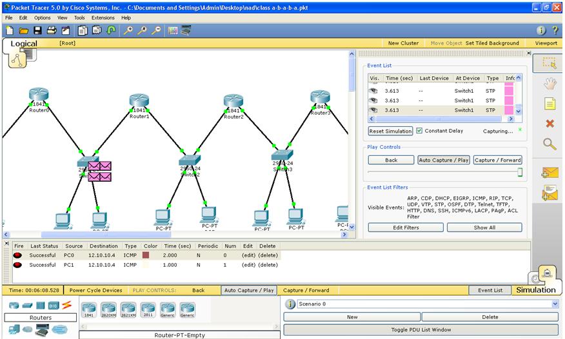The image size is (565, 339).
Task: Open the Extensions menu
Action: (103, 17)
